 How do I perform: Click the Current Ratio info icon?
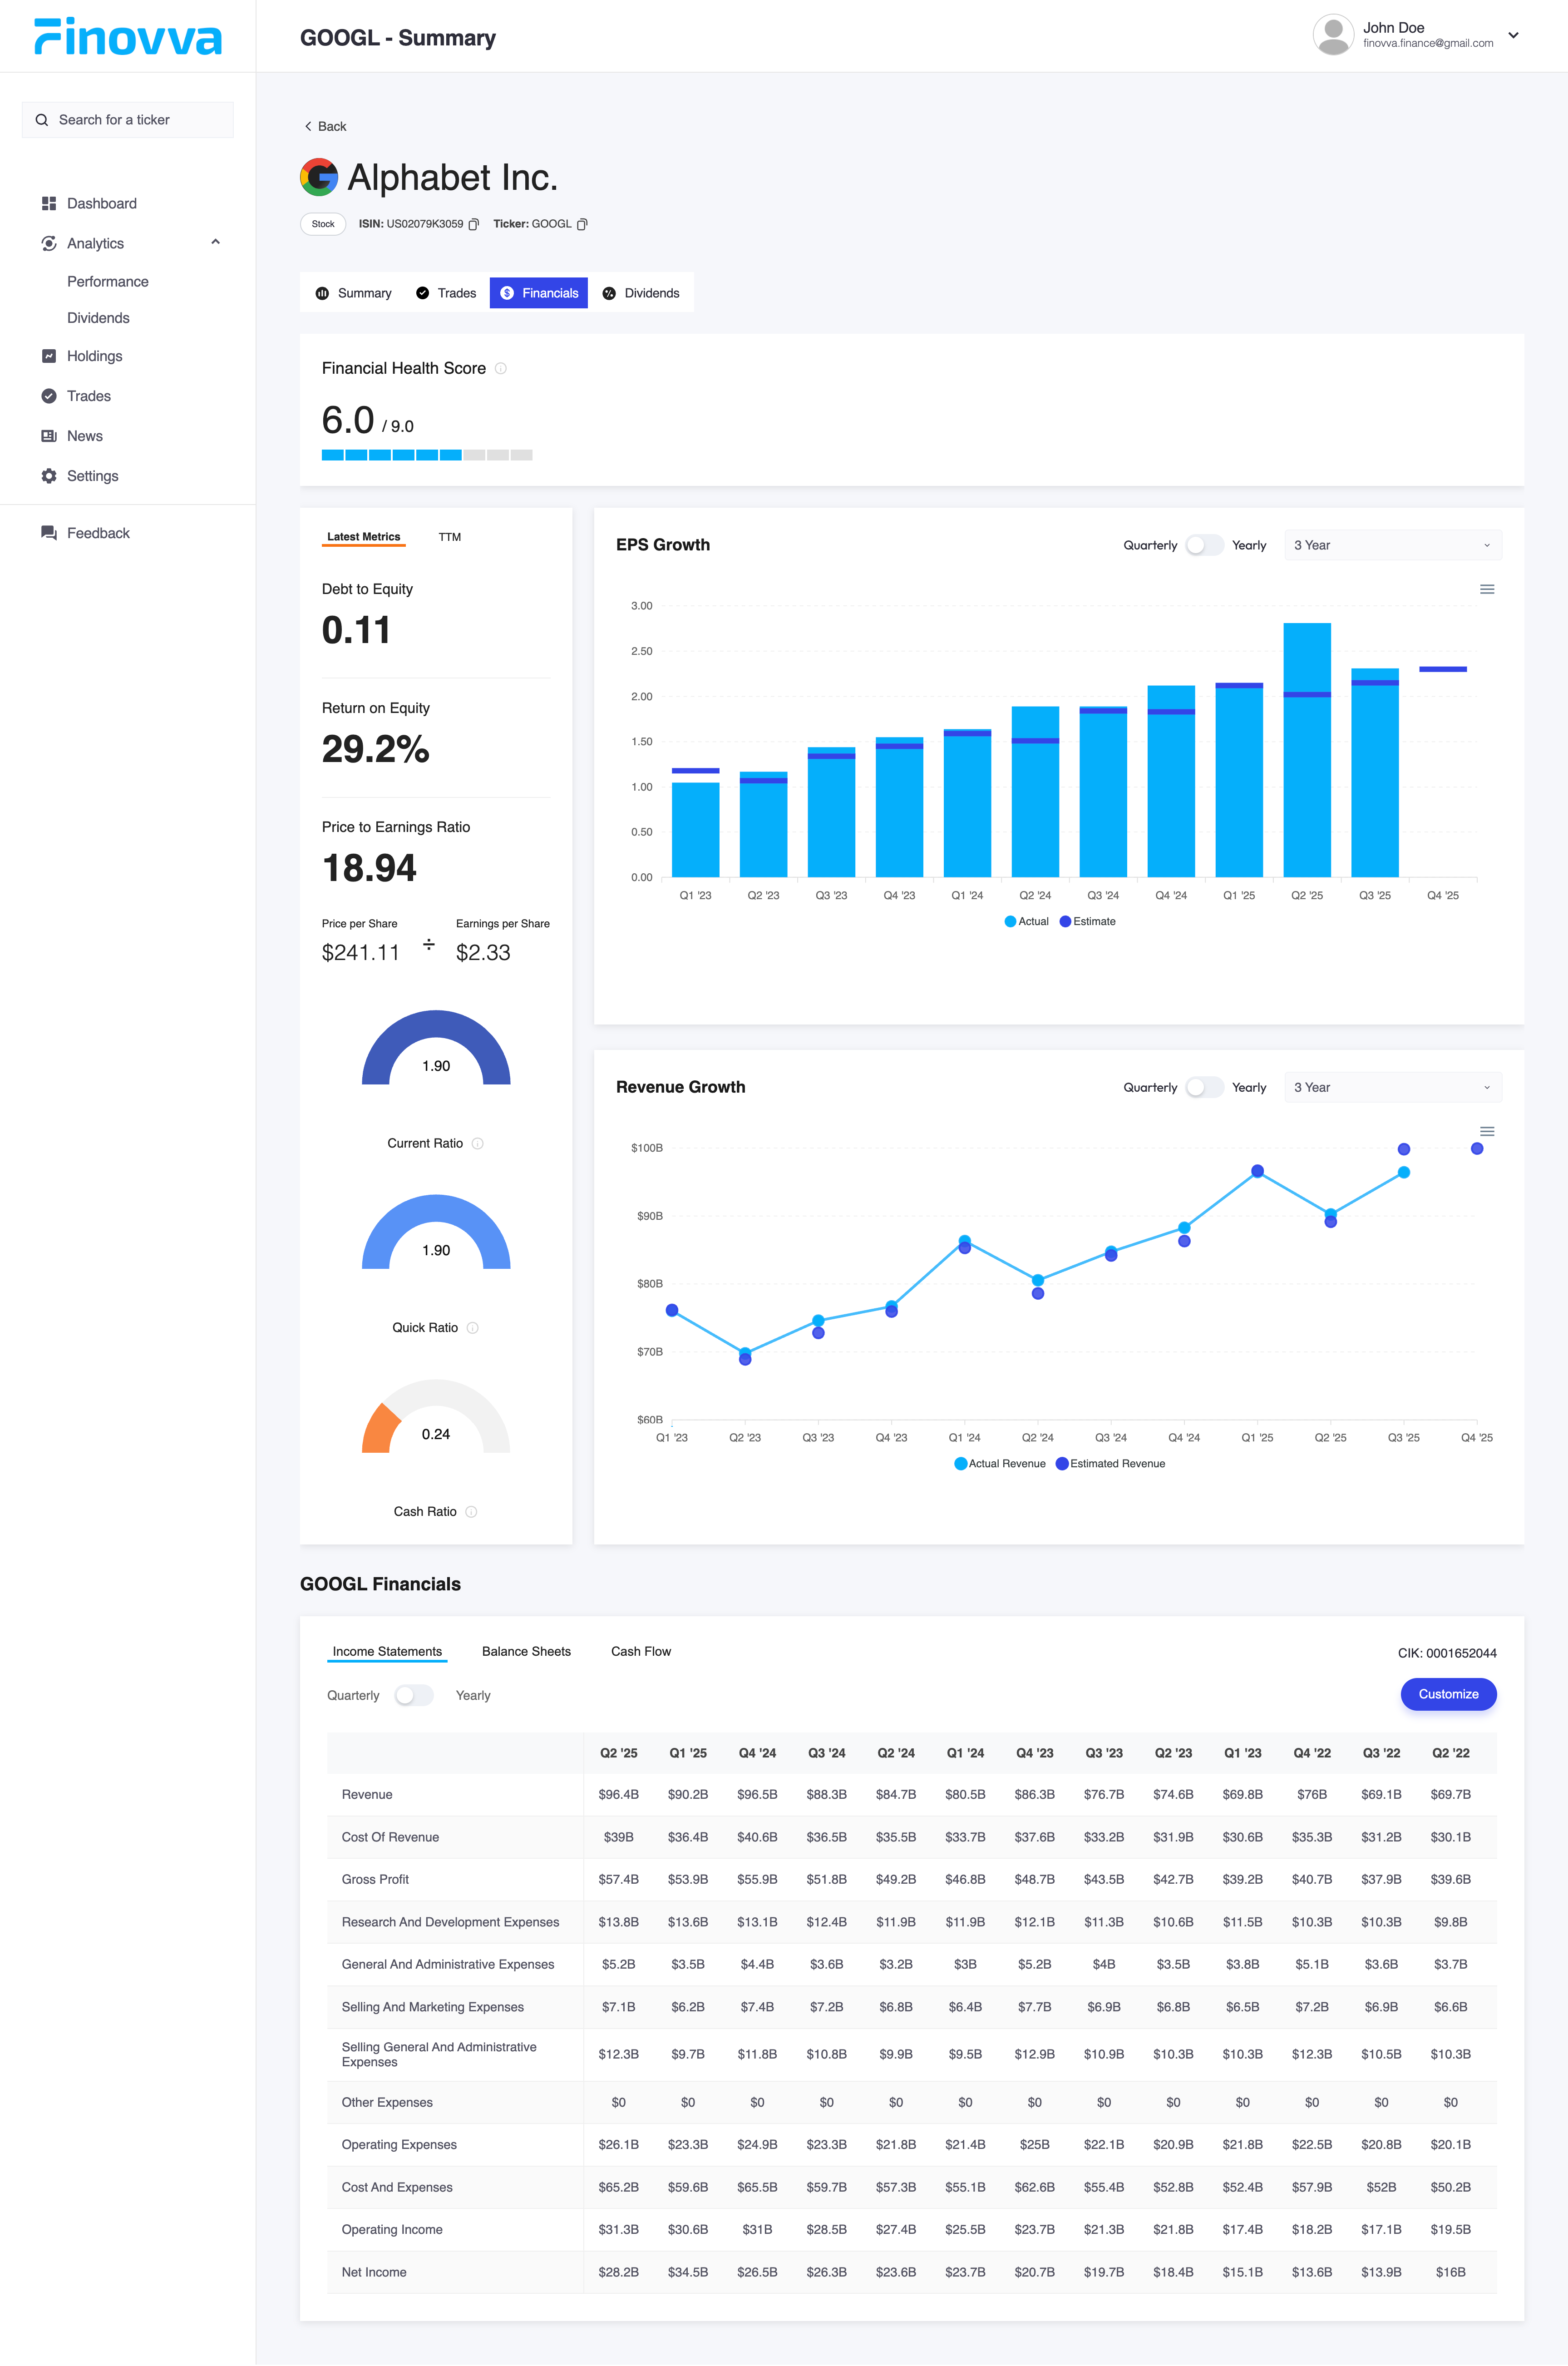point(478,1143)
